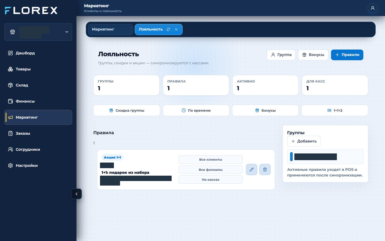Click the Все клиенты chip on rule
The width and height of the screenshot is (385, 241).
tap(211, 160)
